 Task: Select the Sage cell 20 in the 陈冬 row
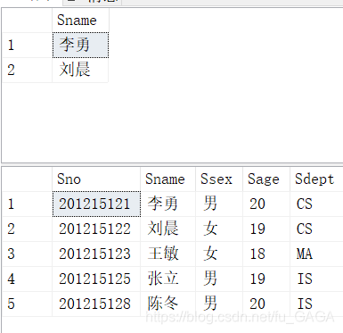(x=266, y=304)
